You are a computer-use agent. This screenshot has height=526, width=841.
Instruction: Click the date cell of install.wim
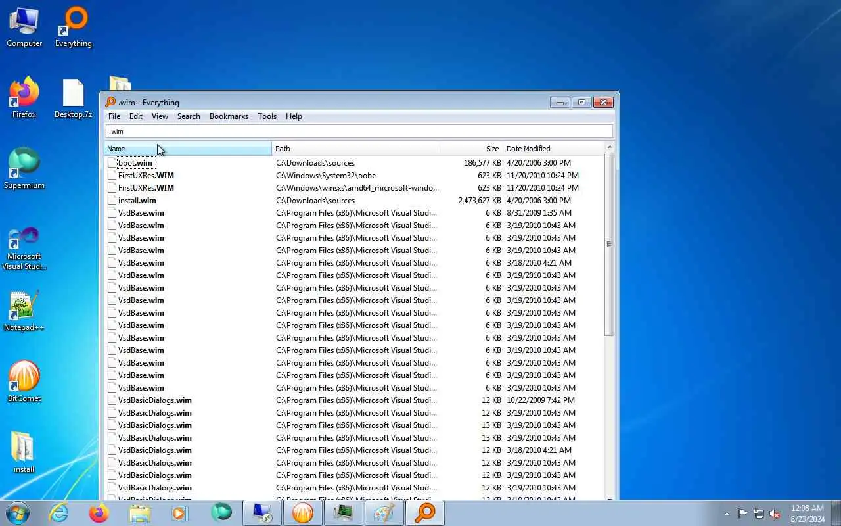[539, 201]
